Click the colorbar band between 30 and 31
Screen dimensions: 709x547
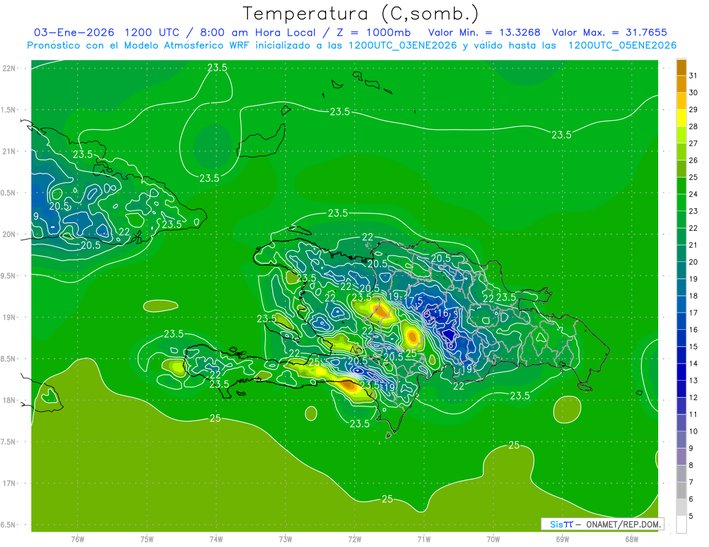pyautogui.click(x=681, y=84)
